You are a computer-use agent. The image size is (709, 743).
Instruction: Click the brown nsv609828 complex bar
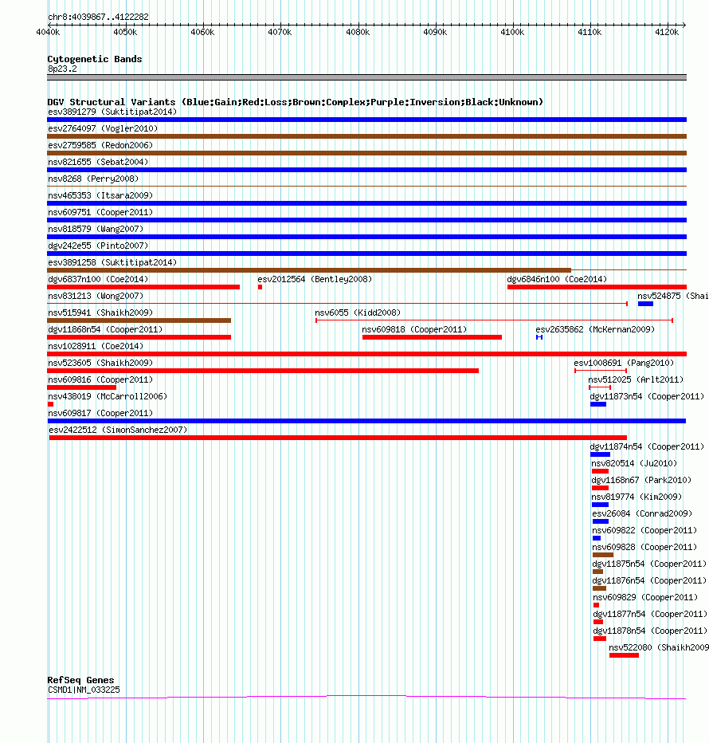tap(603, 555)
